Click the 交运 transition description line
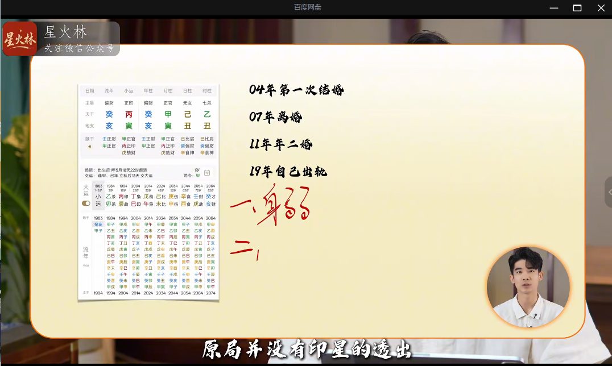 119,176
